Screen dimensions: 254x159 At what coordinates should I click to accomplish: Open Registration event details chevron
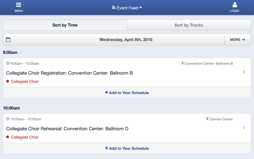pos(244,72)
